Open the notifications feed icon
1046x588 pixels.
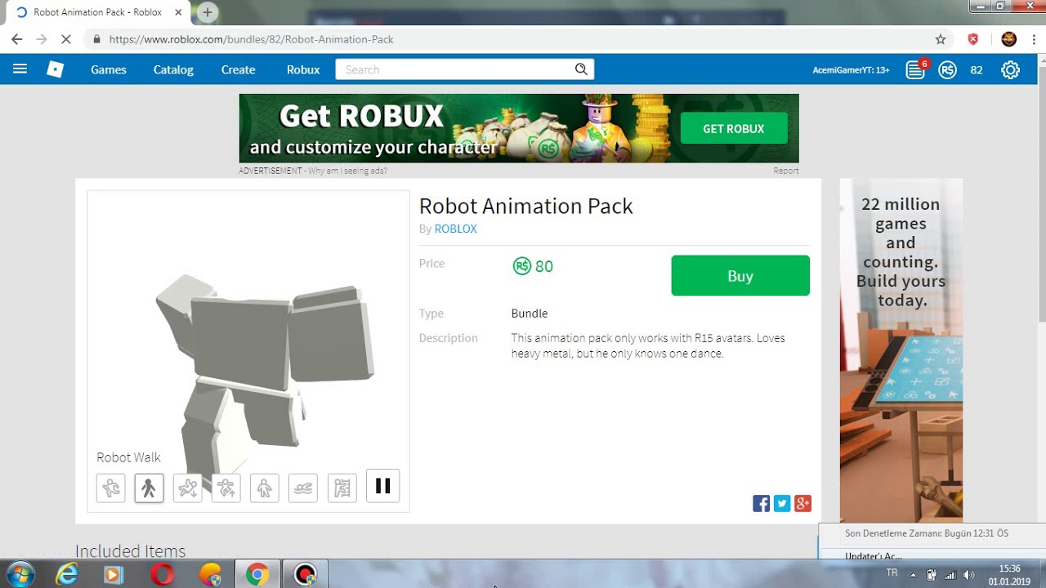915,70
